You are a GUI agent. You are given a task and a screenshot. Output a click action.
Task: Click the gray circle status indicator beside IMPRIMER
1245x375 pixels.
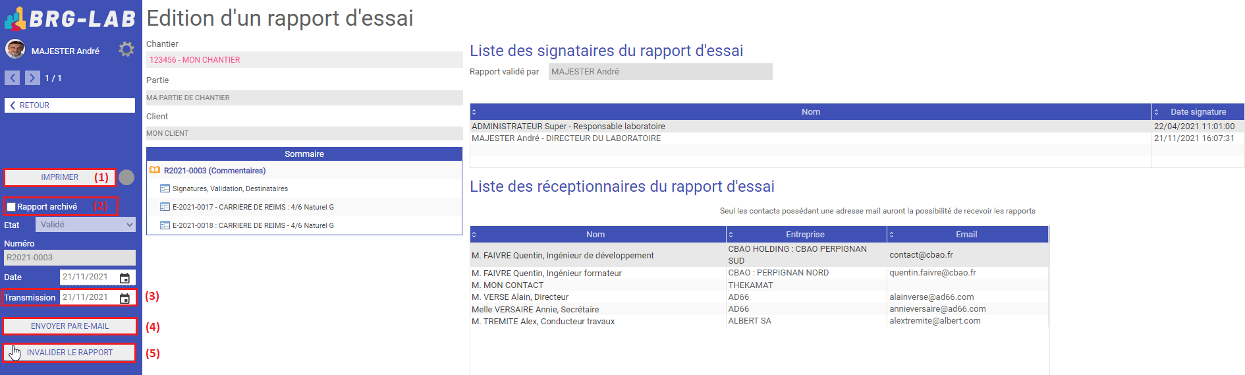[x=127, y=177]
